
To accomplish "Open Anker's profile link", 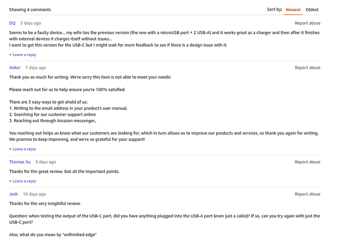I will point(14,67).
